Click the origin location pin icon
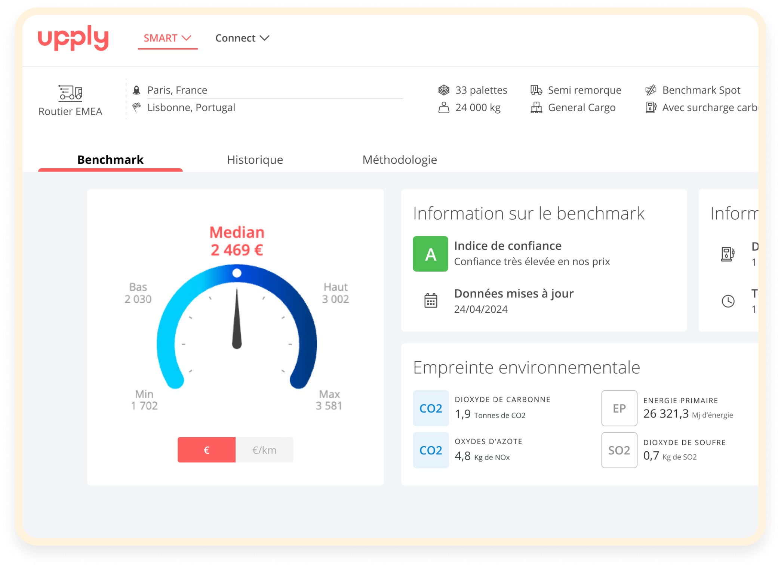Viewport: 781px width, 568px height. click(x=137, y=90)
